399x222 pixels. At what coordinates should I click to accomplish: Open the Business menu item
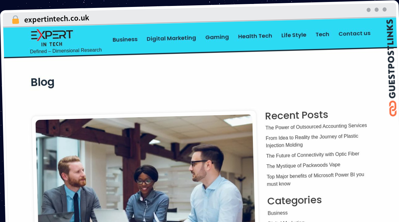[x=125, y=39]
